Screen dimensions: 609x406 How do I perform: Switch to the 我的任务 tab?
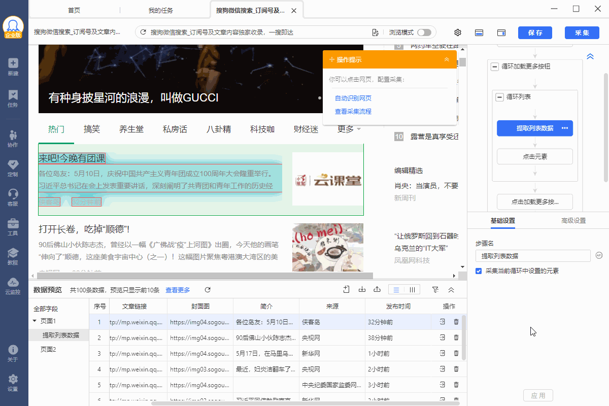(x=161, y=10)
